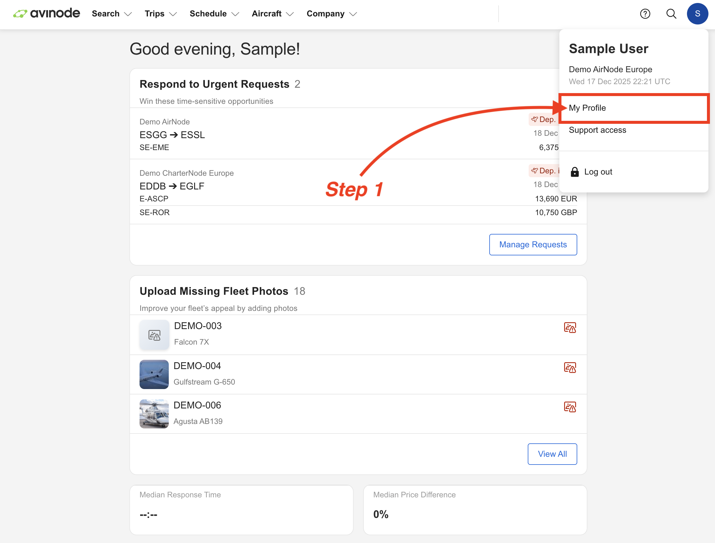715x543 pixels.
Task: Open Manage Requests
Action: tap(533, 244)
